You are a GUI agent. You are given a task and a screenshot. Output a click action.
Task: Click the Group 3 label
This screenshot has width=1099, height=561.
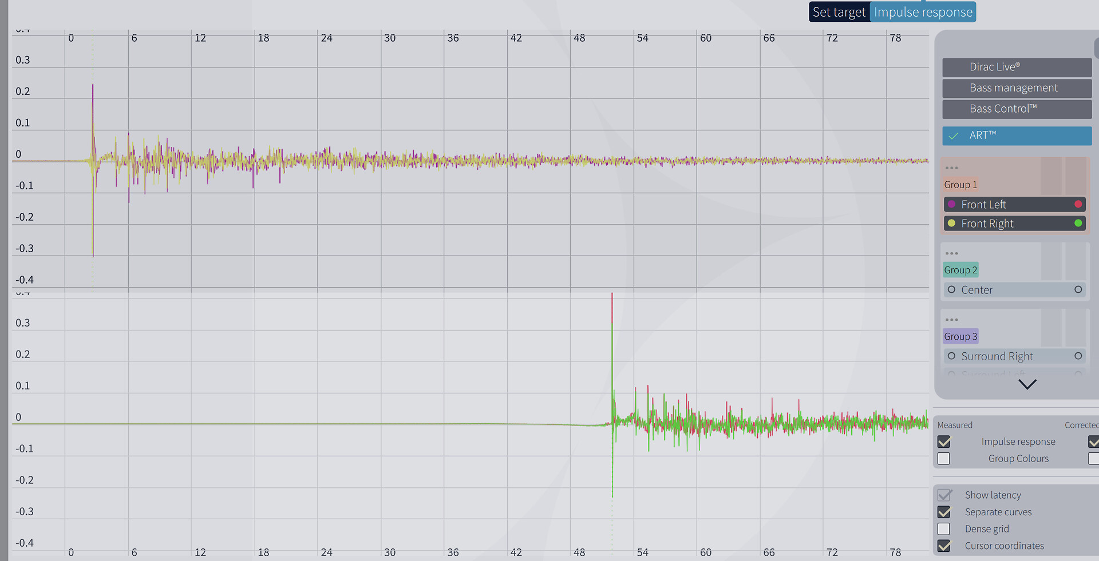click(960, 336)
